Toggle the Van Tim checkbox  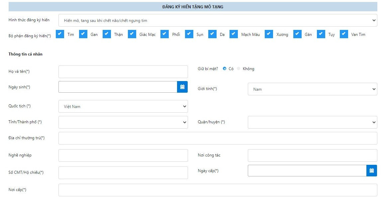pyautogui.click(x=344, y=34)
